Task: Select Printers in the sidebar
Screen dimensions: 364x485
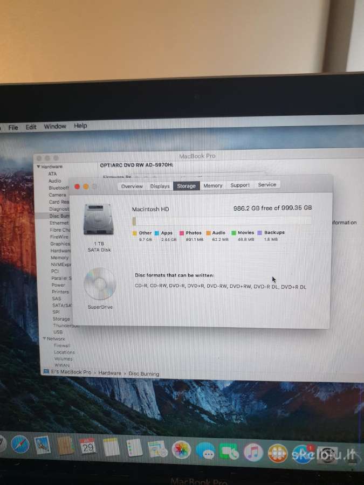Action: pos(60,292)
